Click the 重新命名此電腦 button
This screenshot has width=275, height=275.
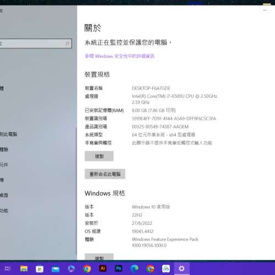[105, 174]
